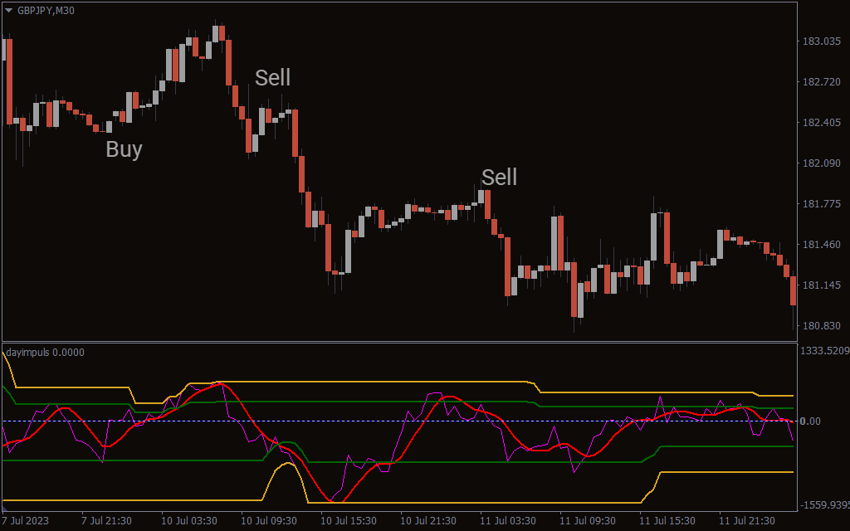The image size is (850, 531).
Task: Select the upper Sell label near 182.720
Action: point(272,78)
